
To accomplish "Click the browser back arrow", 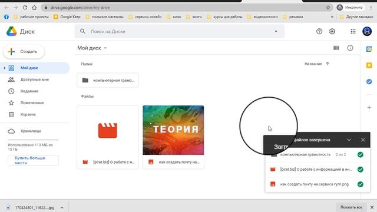I will tap(6, 8).
